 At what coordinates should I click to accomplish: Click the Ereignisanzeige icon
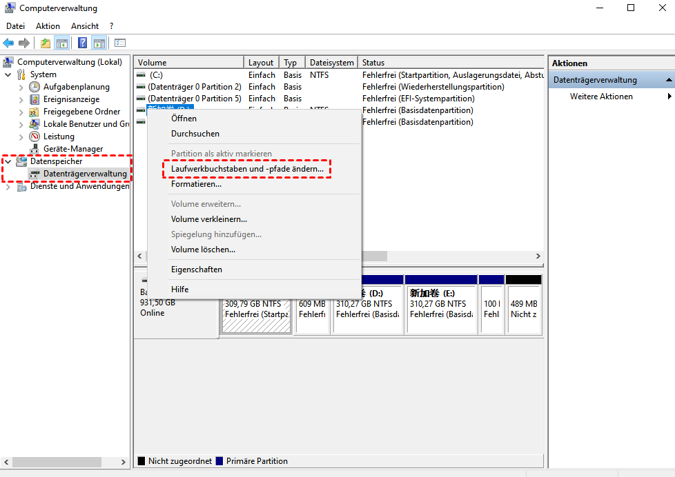click(35, 99)
